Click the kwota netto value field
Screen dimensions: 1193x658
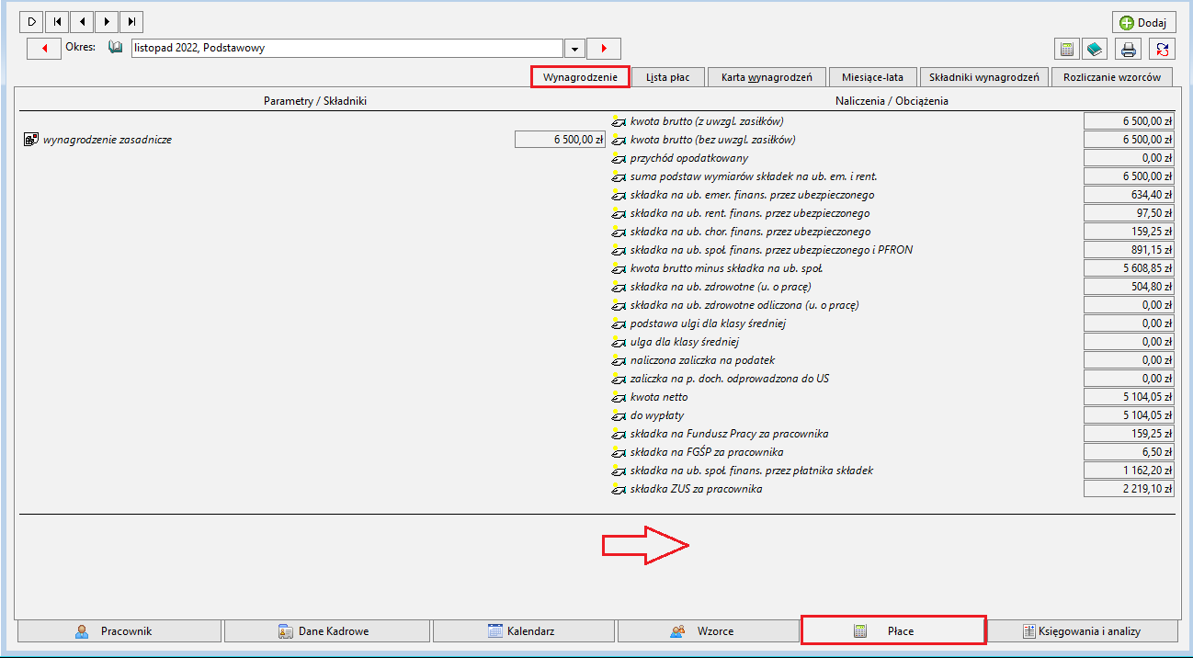[1129, 397]
